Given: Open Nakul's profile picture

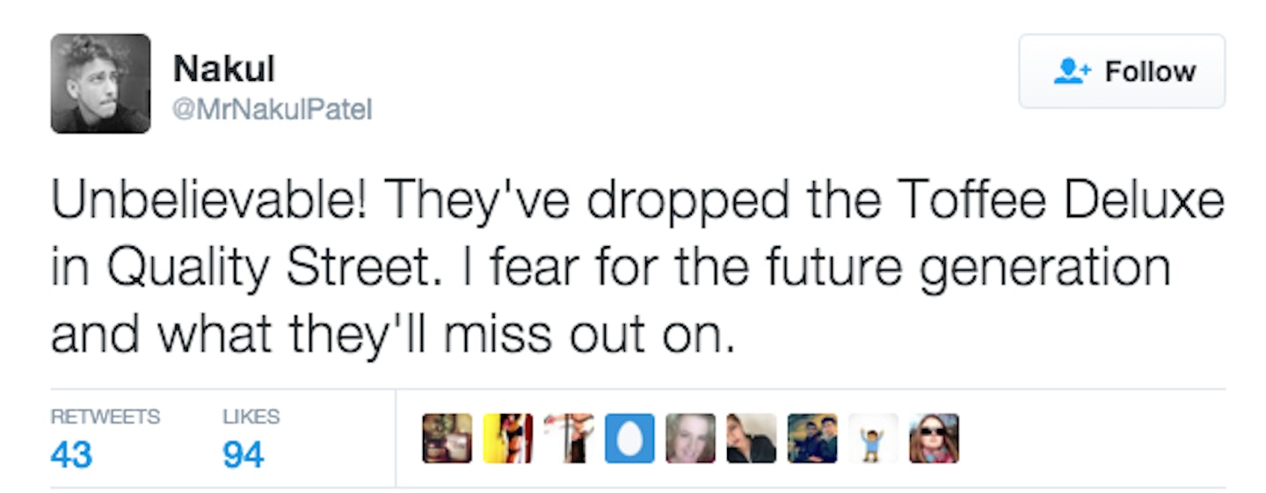Looking at the screenshot, I should [x=100, y=83].
